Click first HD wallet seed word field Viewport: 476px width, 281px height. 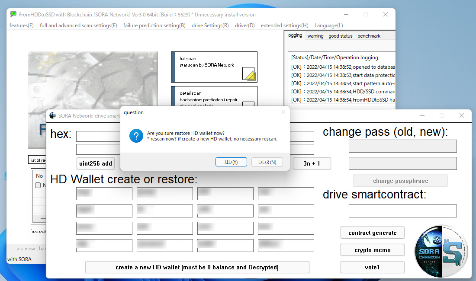point(104,193)
